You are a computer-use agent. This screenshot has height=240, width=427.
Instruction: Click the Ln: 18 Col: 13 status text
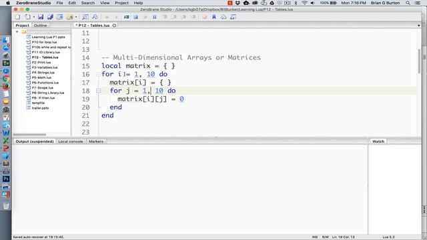(x=344, y=237)
